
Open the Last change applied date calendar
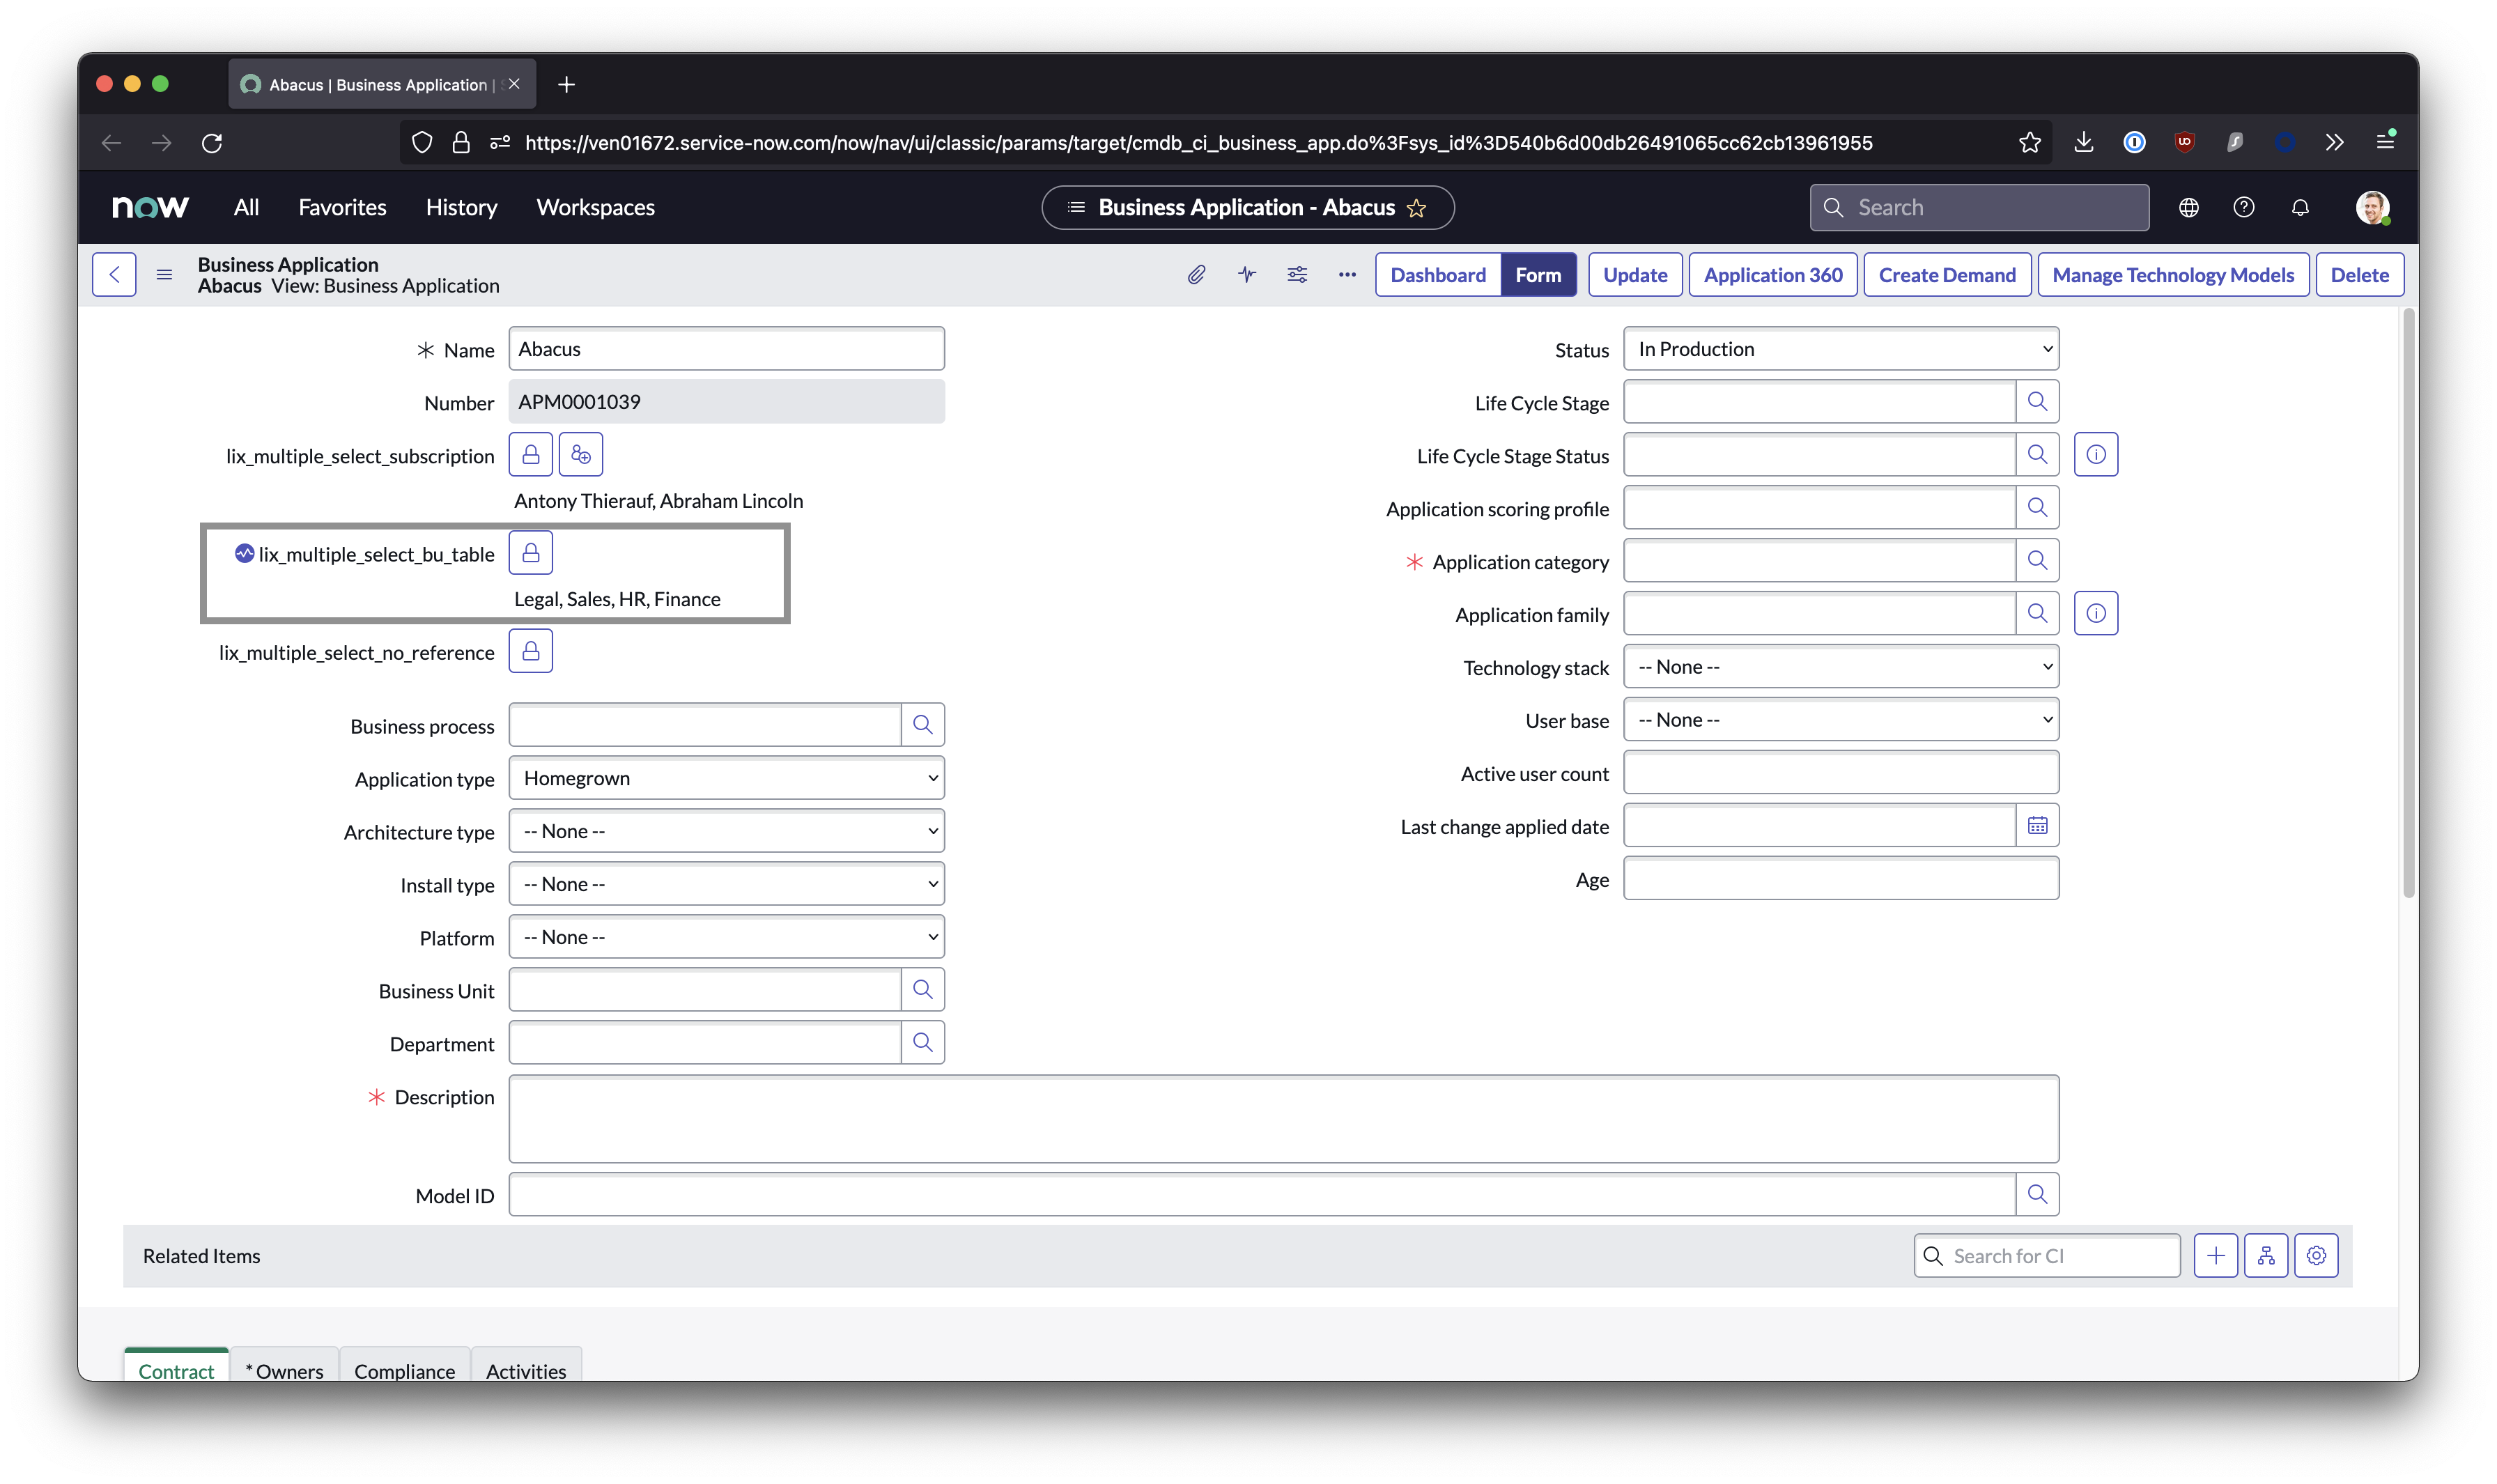2037,826
